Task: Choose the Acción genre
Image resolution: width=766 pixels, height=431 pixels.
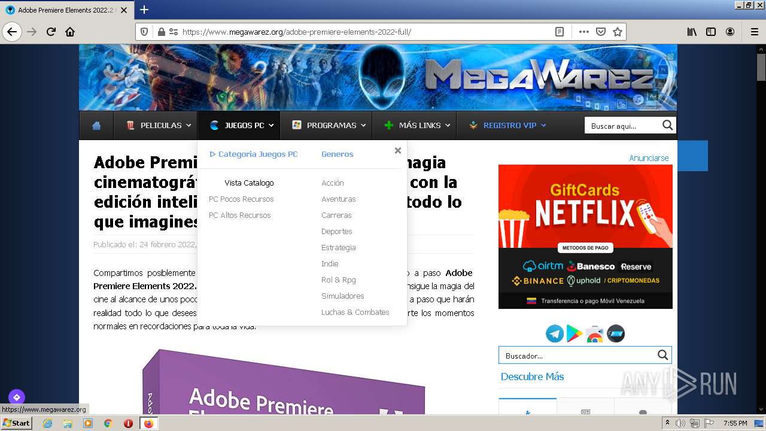Action: [x=333, y=183]
